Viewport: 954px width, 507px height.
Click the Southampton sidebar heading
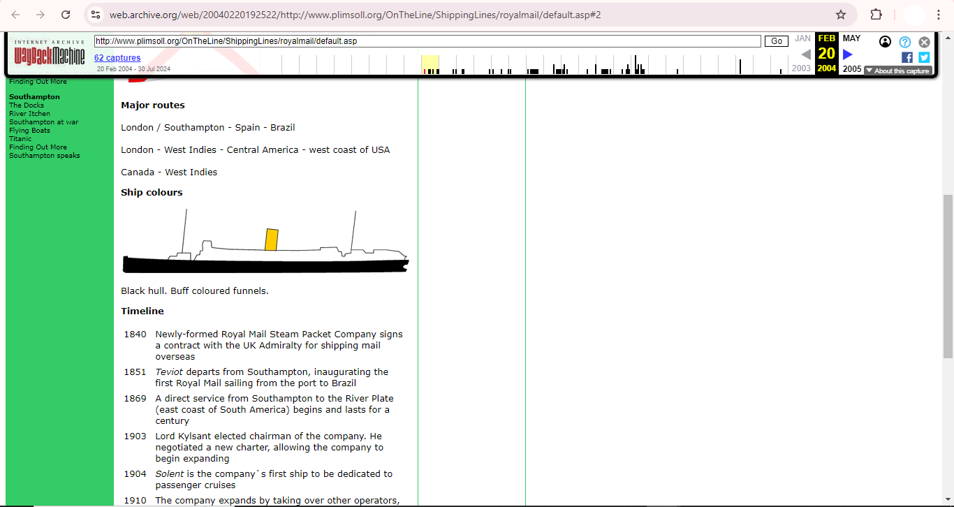click(x=34, y=97)
